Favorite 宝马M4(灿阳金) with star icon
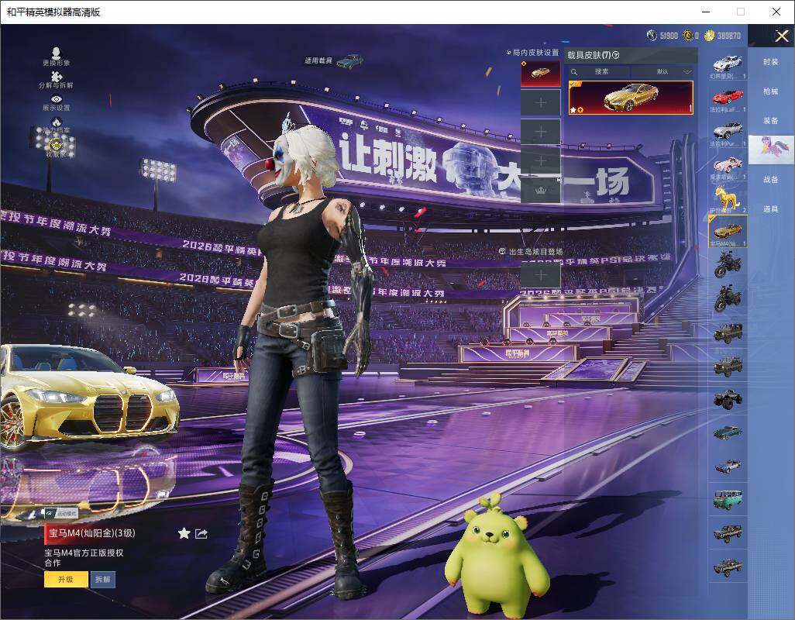 click(x=184, y=533)
